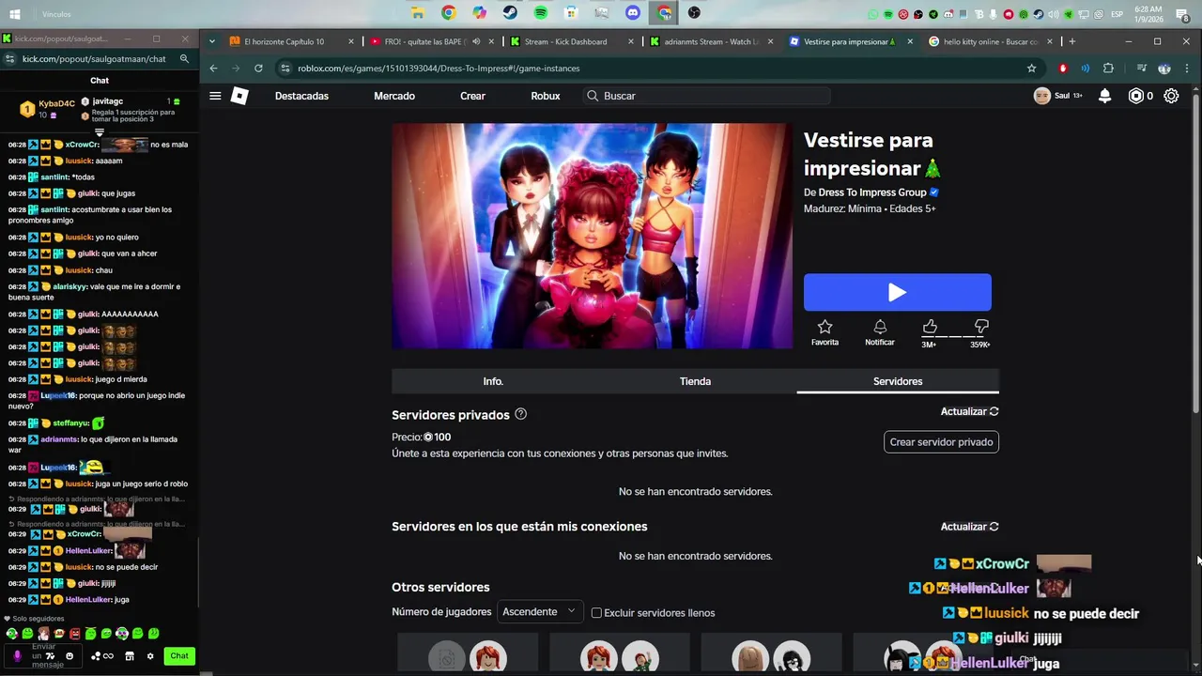Click the taskbar clock showing 6:28 AM
Viewport: 1202px width, 676px height.
tap(1148, 14)
